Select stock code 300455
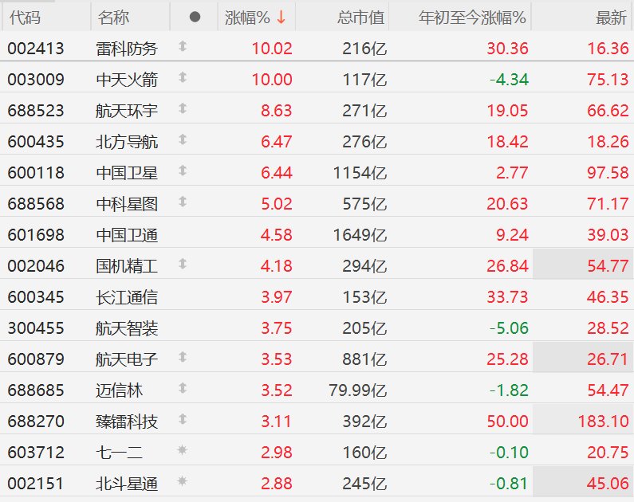 [x=36, y=328]
